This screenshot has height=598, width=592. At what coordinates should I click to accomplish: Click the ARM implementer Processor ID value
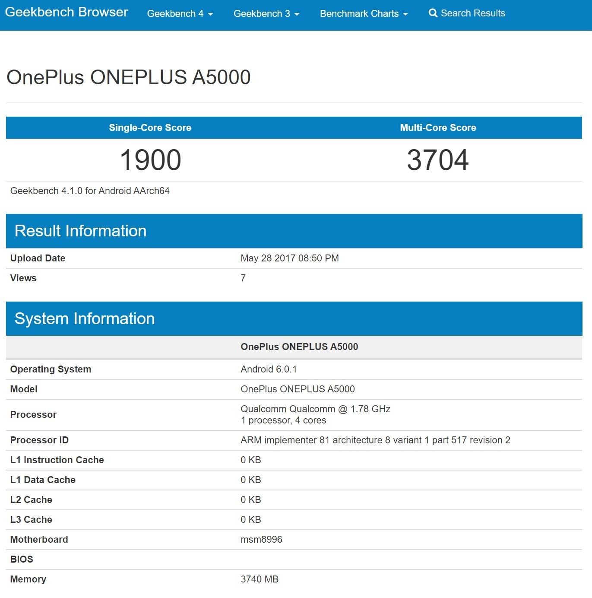375,440
